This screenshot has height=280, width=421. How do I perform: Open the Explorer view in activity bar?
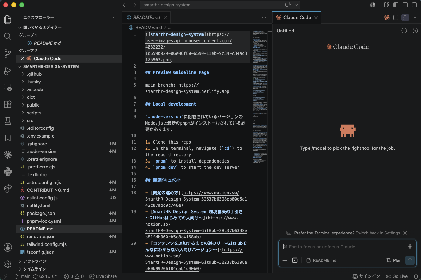(7, 20)
